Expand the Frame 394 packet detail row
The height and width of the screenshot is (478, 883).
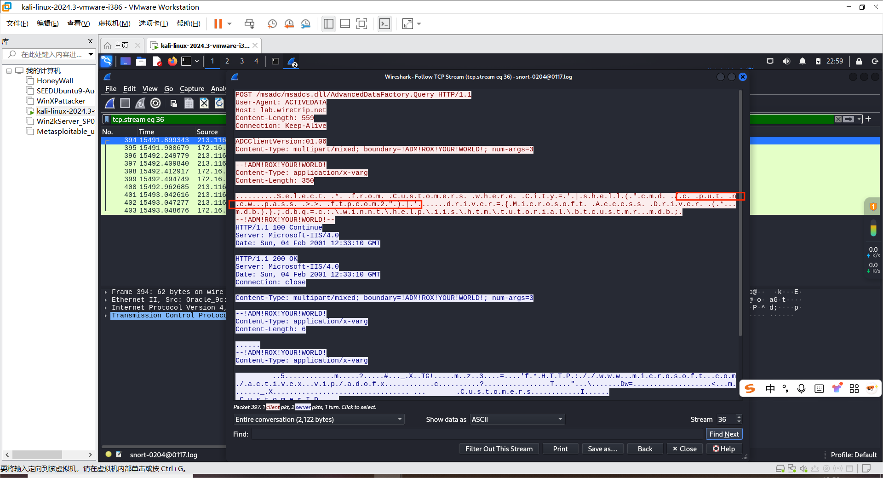click(106, 292)
